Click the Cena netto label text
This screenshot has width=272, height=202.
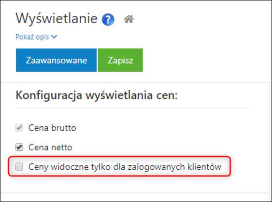tap(50, 148)
